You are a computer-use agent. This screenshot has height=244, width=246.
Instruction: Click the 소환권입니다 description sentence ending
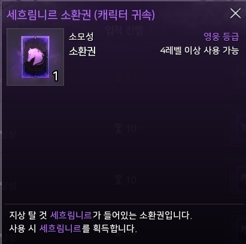[166, 215]
